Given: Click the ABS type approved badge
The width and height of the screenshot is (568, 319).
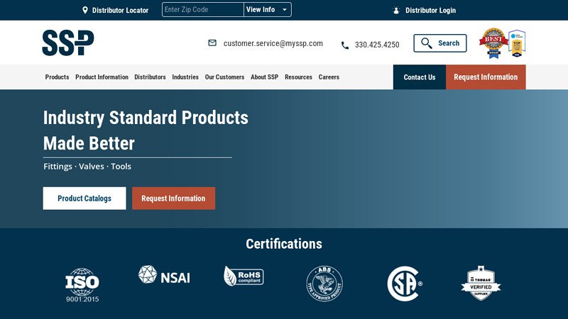Looking at the screenshot, I should tap(324, 284).
